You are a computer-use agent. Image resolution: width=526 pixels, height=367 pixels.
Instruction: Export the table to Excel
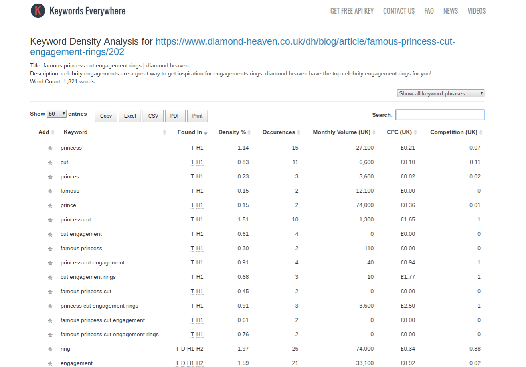130,116
